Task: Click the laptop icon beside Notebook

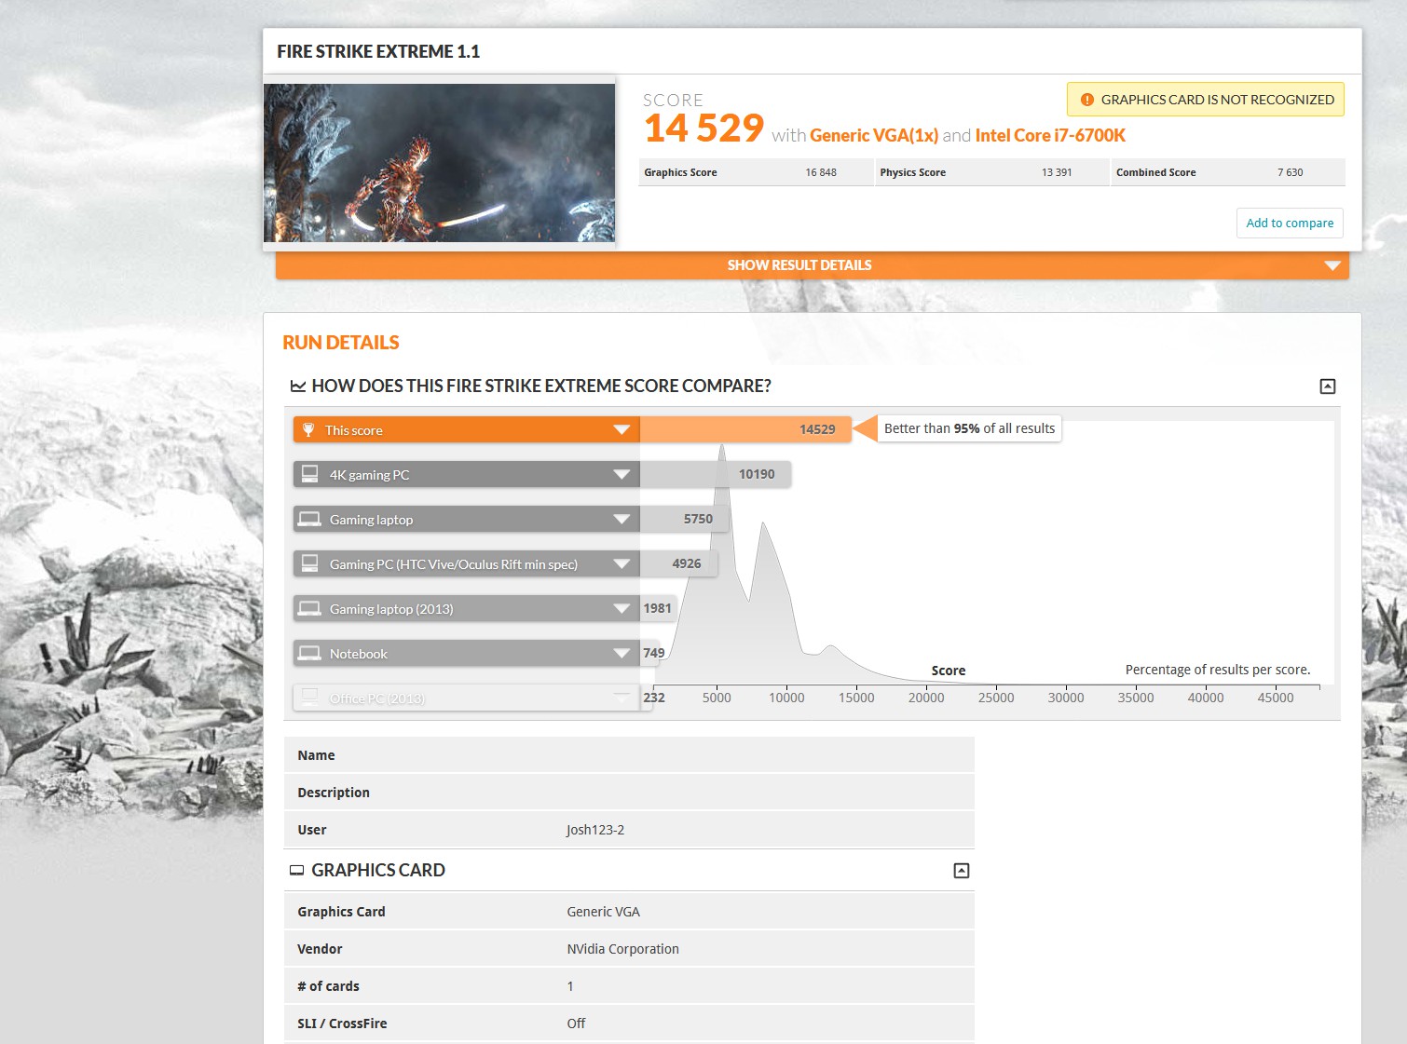Action: point(310,653)
